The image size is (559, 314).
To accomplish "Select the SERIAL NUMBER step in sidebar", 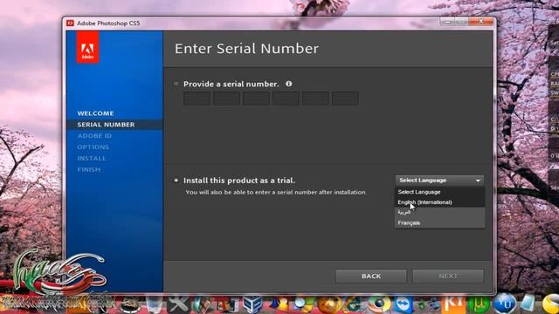I will pyautogui.click(x=107, y=125).
